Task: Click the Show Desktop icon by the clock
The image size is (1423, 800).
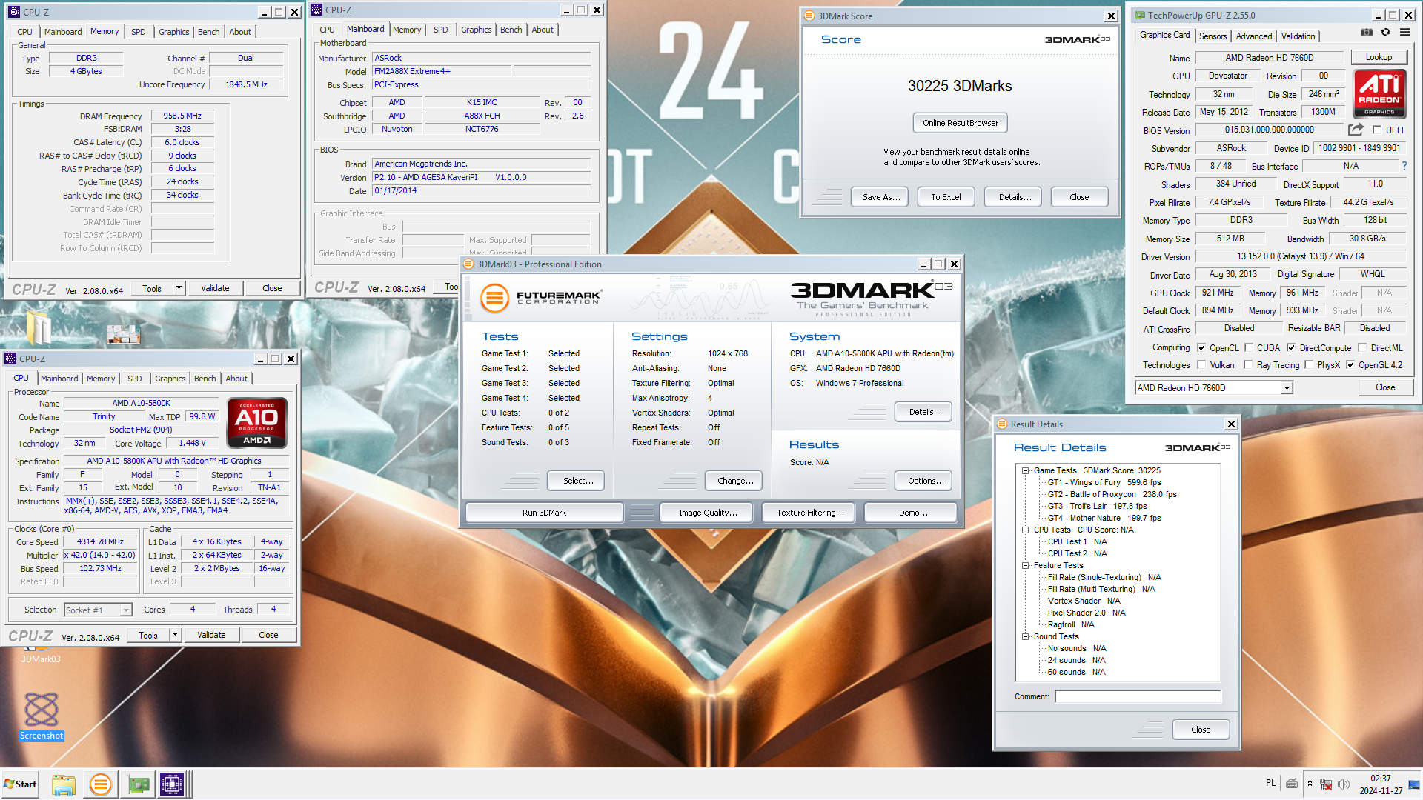Action: [x=1414, y=784]
